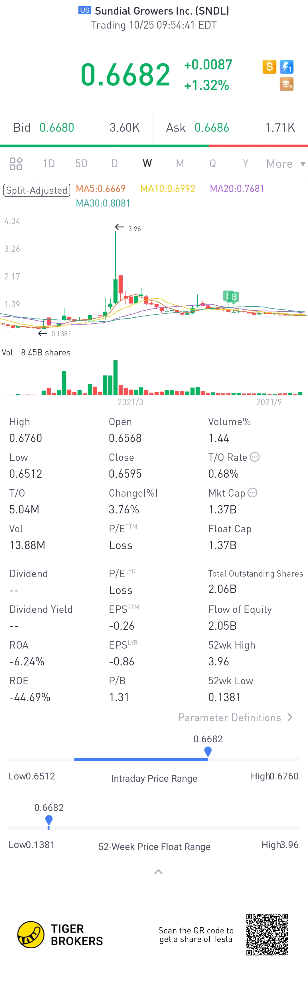Viewport: 308px width, 984px height.
Task: Tap the 3.96 high label on chart
Action: pyautogui.click(x=135, y=229)
